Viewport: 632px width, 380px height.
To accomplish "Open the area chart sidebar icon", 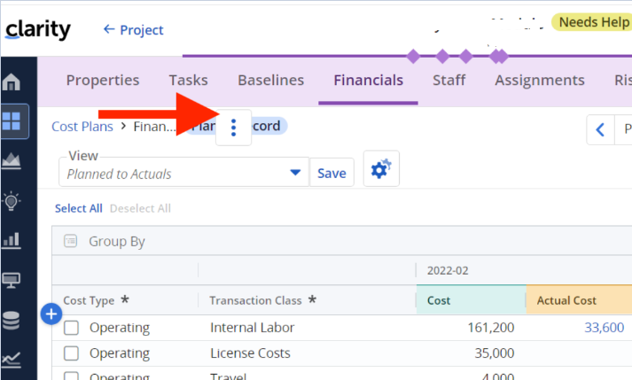I will click(12, 160).
